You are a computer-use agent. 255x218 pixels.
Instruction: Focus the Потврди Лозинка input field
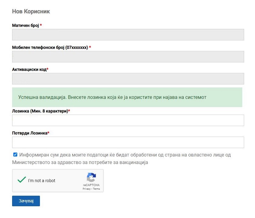[x=128, y=142]
